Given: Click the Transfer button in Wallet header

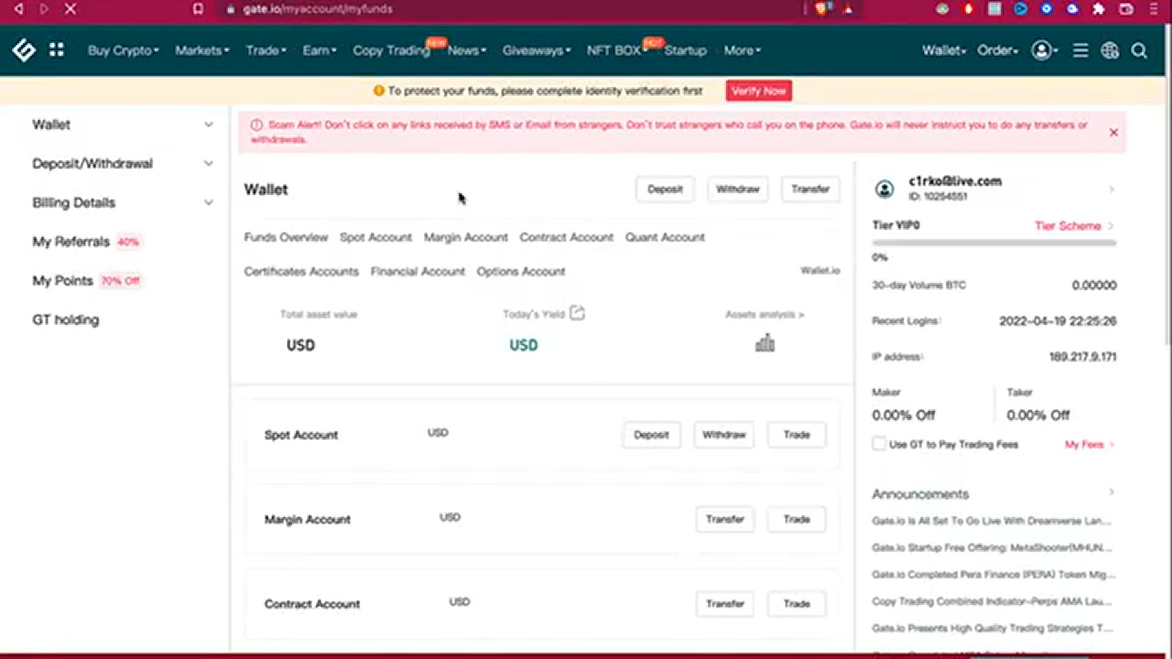Looking at the screenshot, I should pos(810,189).
